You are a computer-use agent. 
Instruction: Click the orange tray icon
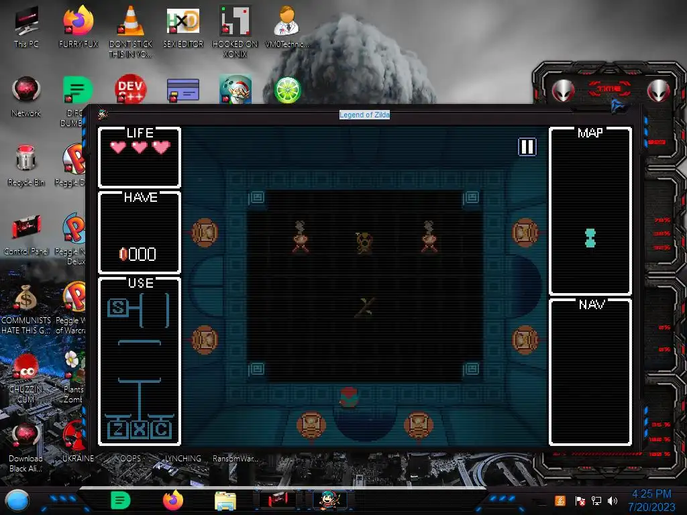560,500
